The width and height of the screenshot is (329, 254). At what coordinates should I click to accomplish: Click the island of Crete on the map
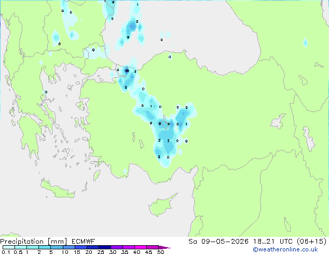tap(58, 190)
